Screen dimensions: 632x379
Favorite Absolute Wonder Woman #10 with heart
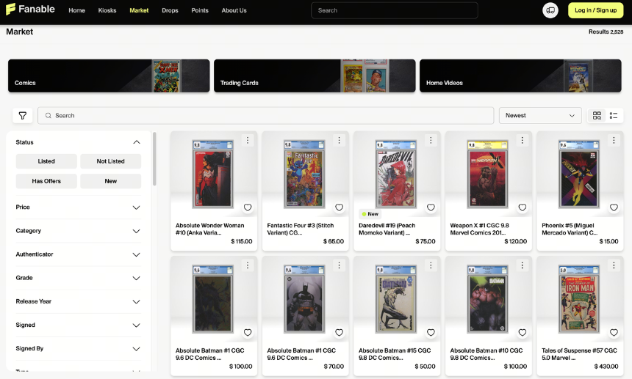point(248,207)
